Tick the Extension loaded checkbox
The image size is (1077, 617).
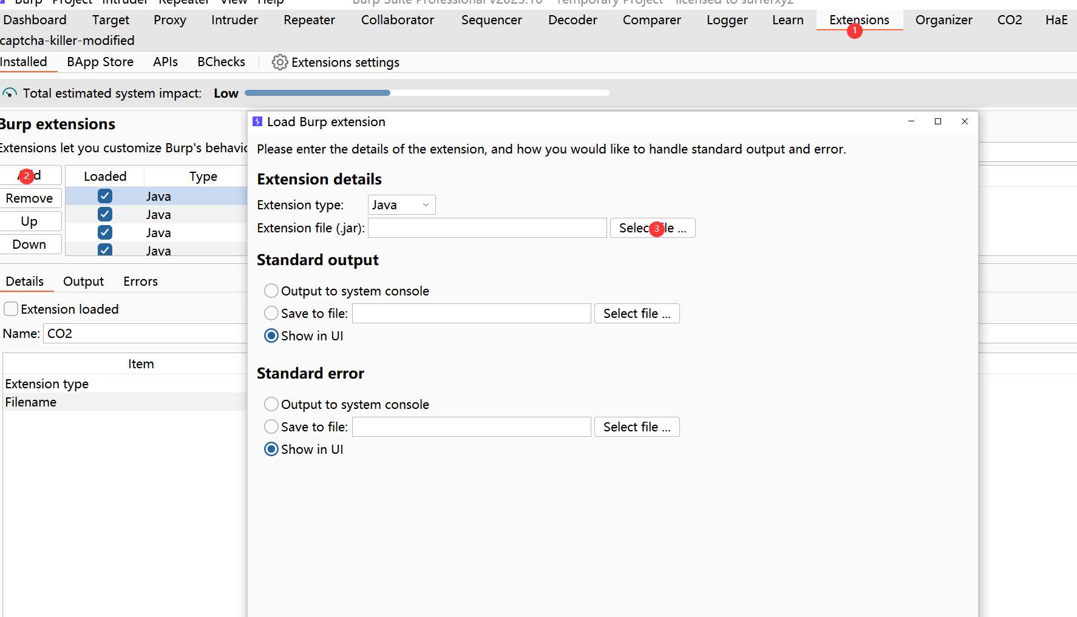pyautogui.click(x=11, y=309)
